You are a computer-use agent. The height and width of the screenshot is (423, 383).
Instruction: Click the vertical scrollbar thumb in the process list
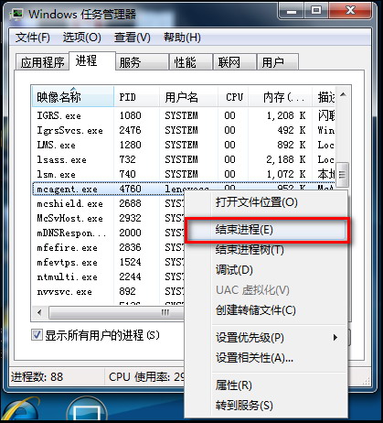click(343, 175)
